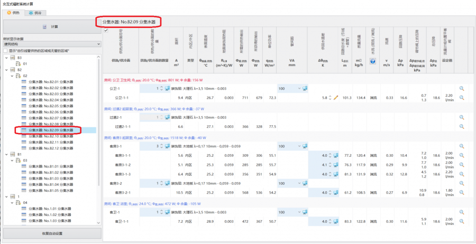Collapse the B1 floor tree node
Screen dimensions: 476x244
[6, 154]
